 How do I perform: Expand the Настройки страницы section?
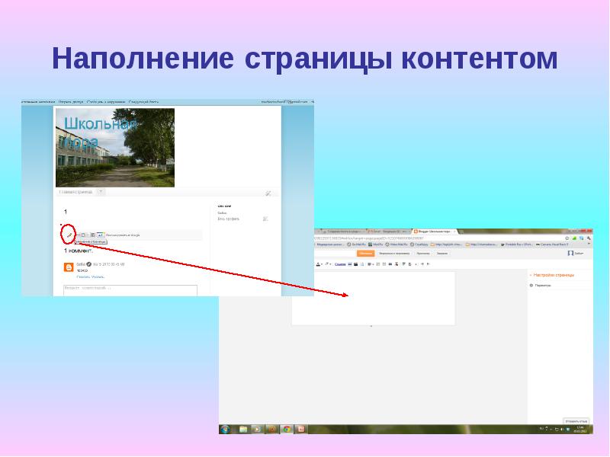click(553, 274)
